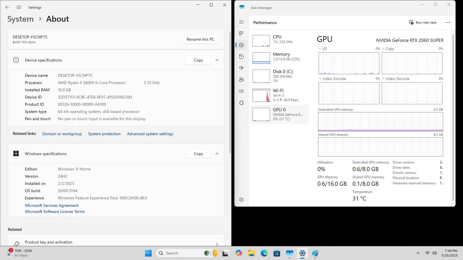Collapse the Device specifications section
This screenshot has height=260, width=463.
click(x=217, y=60)
